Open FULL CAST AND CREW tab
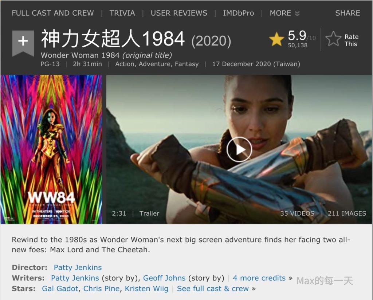 53,13
